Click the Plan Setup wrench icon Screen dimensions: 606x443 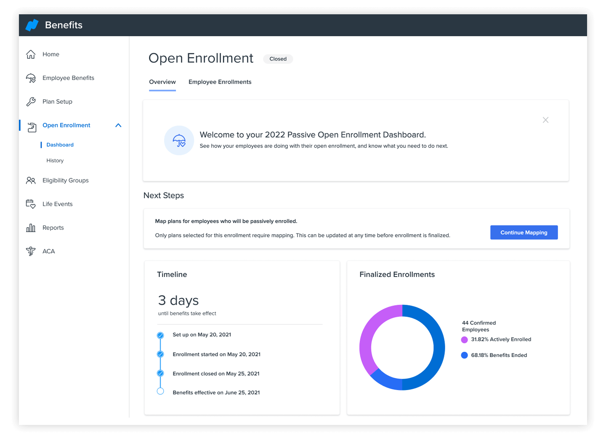(31, 102)
